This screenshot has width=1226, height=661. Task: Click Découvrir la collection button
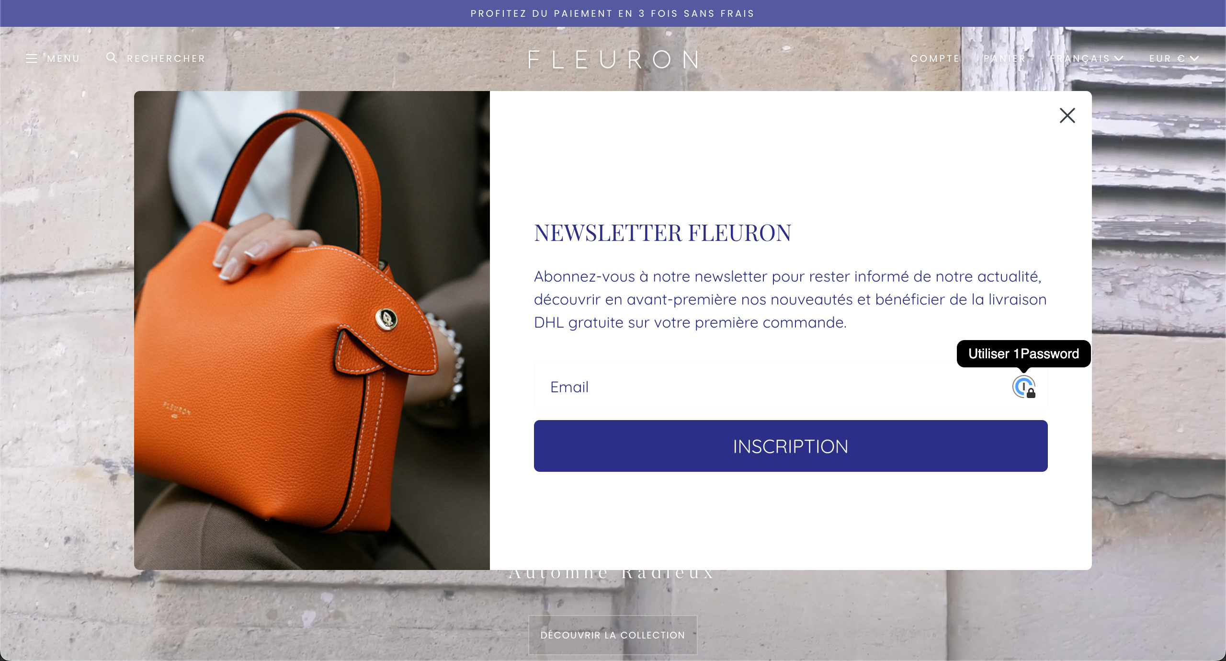(613, 635)
